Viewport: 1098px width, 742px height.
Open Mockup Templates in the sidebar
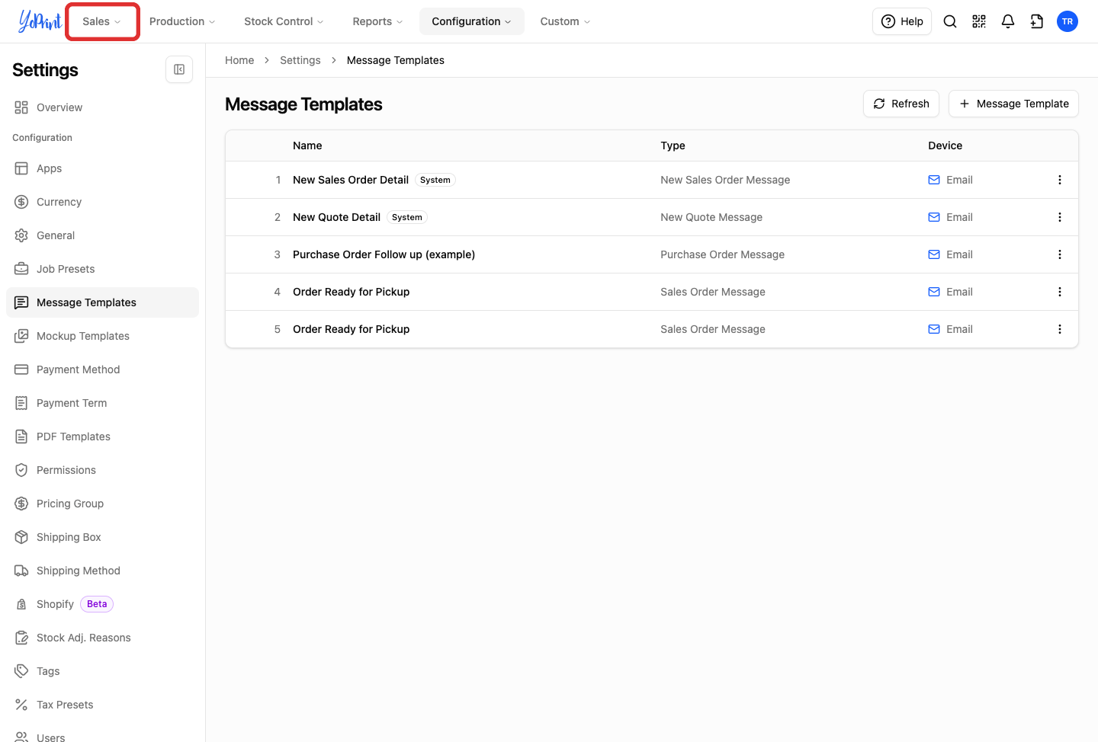[102, 336]
